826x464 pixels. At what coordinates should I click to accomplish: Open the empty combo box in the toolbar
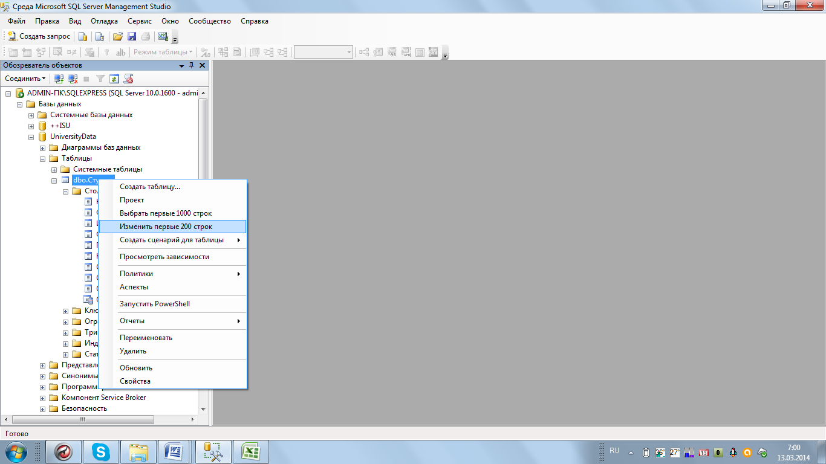(324, 53)
